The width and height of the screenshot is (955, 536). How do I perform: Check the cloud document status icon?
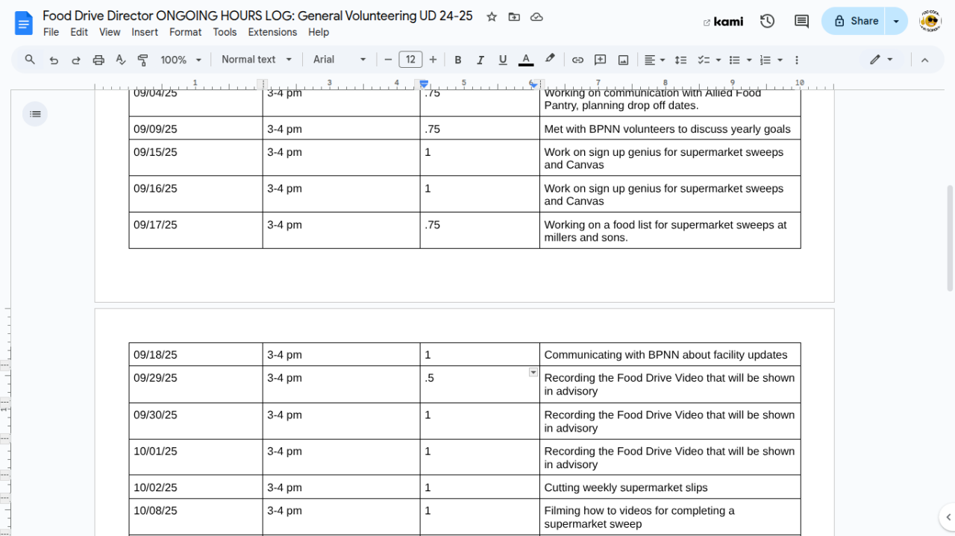pos(536,17)
